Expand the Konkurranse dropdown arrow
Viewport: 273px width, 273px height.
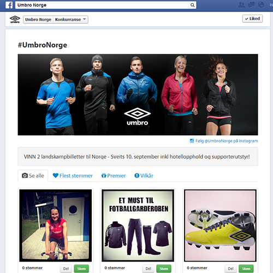pos(84,19)
